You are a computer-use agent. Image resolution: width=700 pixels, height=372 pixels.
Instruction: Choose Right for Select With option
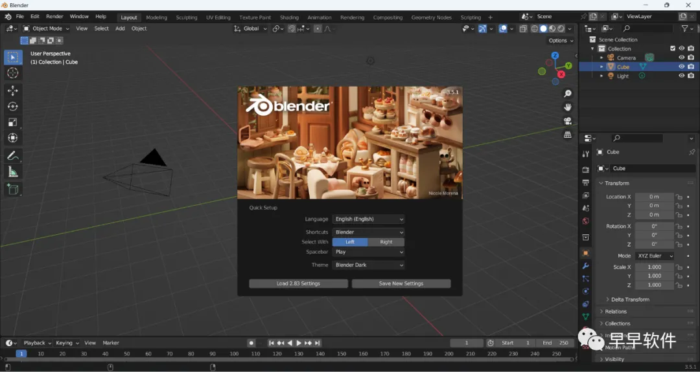386,242
